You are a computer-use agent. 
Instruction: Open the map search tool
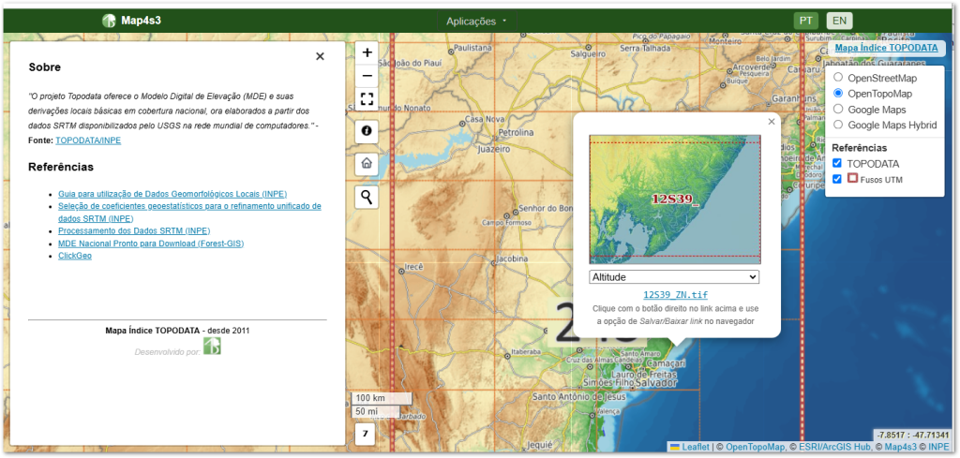(x=367, y=197)
